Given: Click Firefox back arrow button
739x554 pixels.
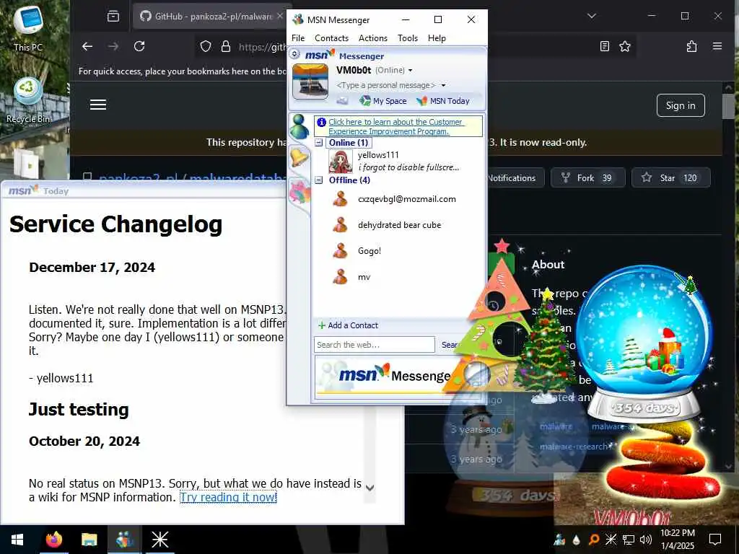Looking at the screenshot, I should coord(87,46).
